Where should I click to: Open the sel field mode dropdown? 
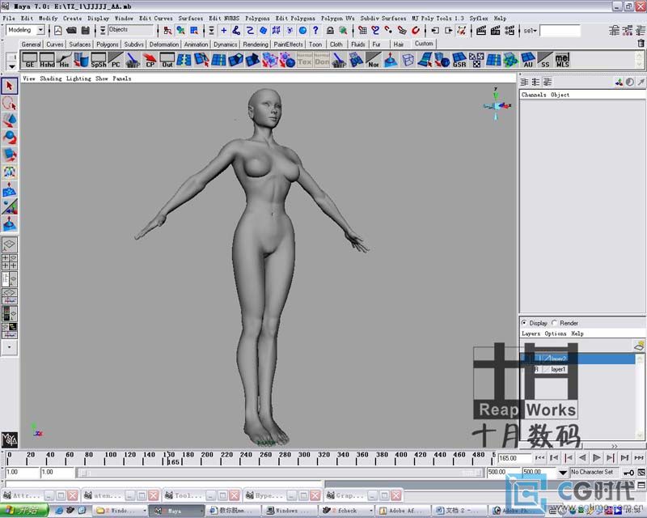(x=531, y=31)
